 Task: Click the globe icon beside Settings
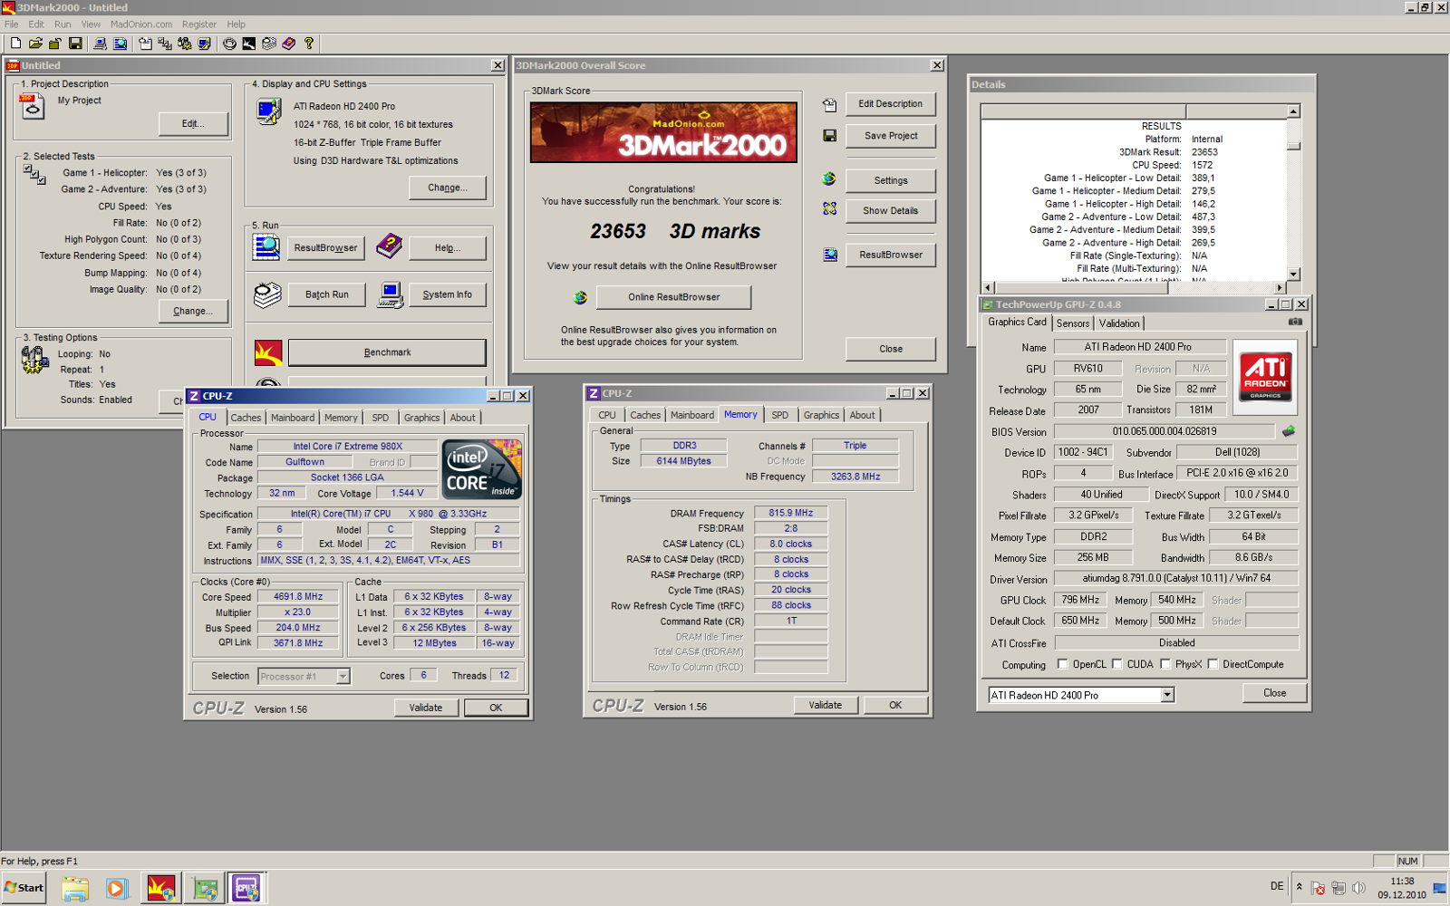coord(829,179)
